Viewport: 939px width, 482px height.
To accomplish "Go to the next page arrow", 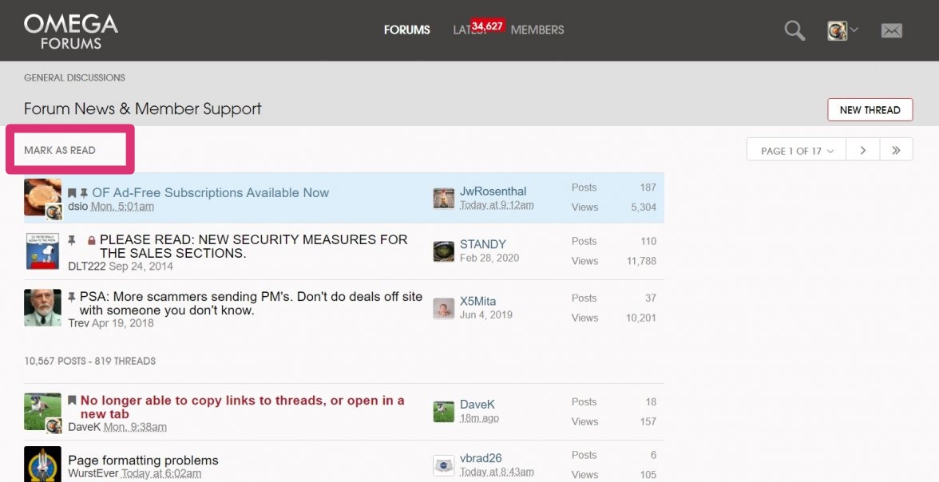I will pyautogui.click(x=863, y=150).
